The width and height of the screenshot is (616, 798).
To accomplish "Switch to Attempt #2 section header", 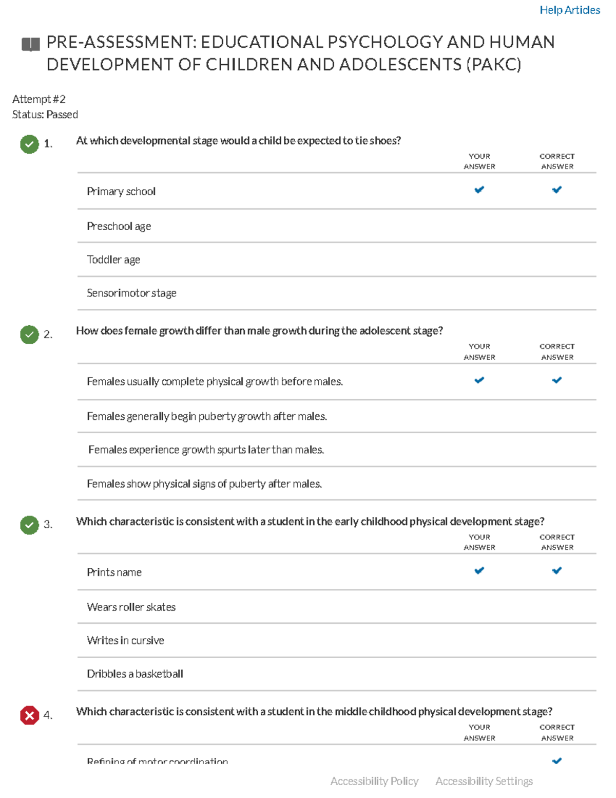I will click(38, 99).
